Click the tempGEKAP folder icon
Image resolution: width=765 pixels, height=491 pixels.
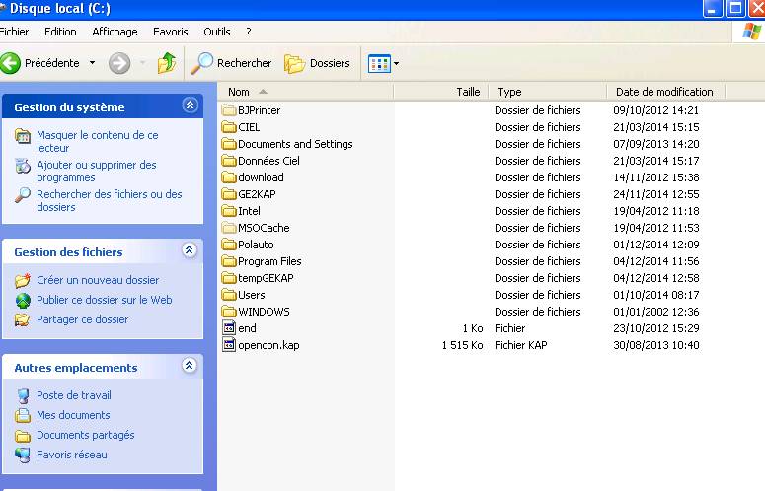pyautogui.click(x=229, y=278)
